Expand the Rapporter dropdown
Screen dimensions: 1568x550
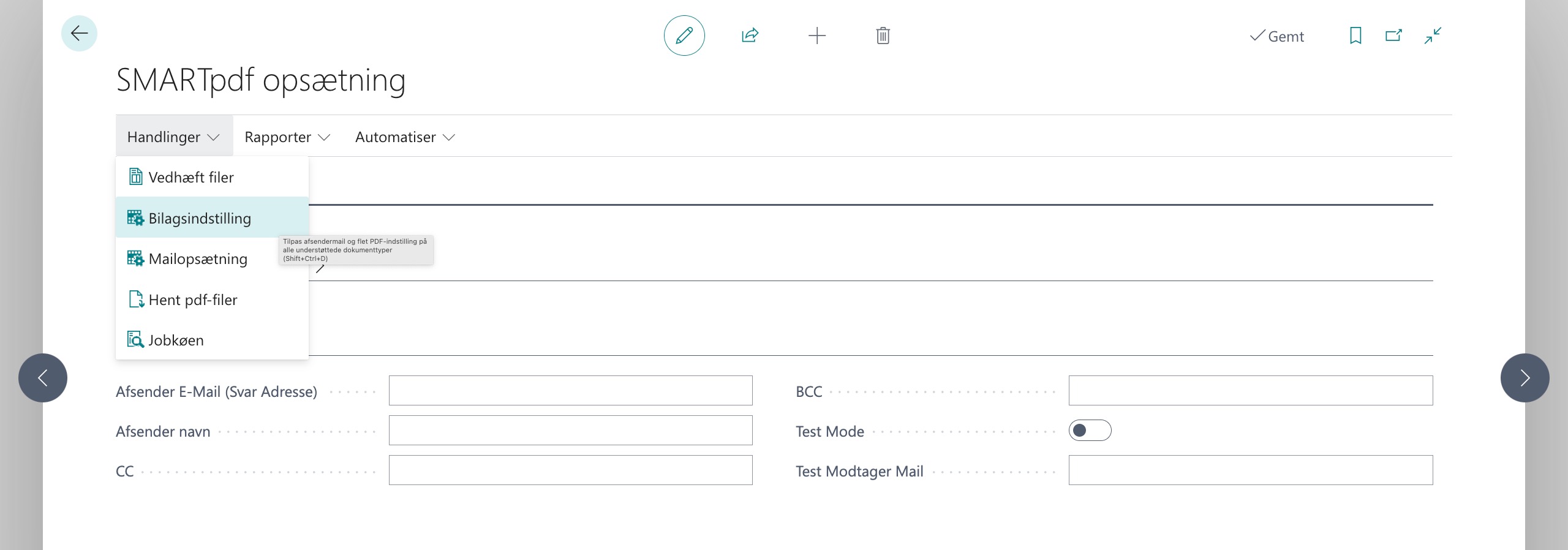[x=287, y=137]
